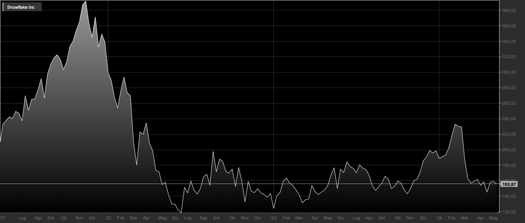The image size is (525, 223).
Task: Select the '22 year marker on time axis
Action: [108, 218]
